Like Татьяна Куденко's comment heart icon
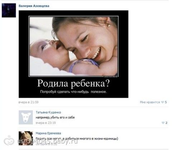Image resolution: width=172 pixels, height=150 pixels. pos(163,123)
